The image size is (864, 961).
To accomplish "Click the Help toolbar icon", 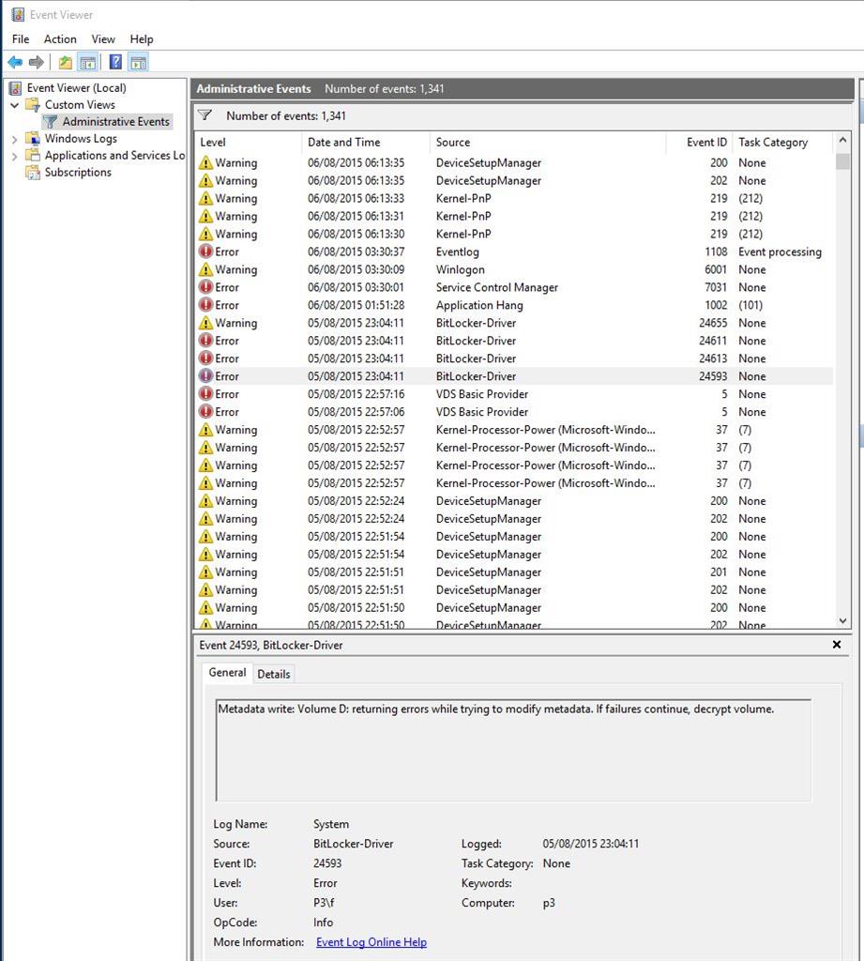I will (114, 62).
